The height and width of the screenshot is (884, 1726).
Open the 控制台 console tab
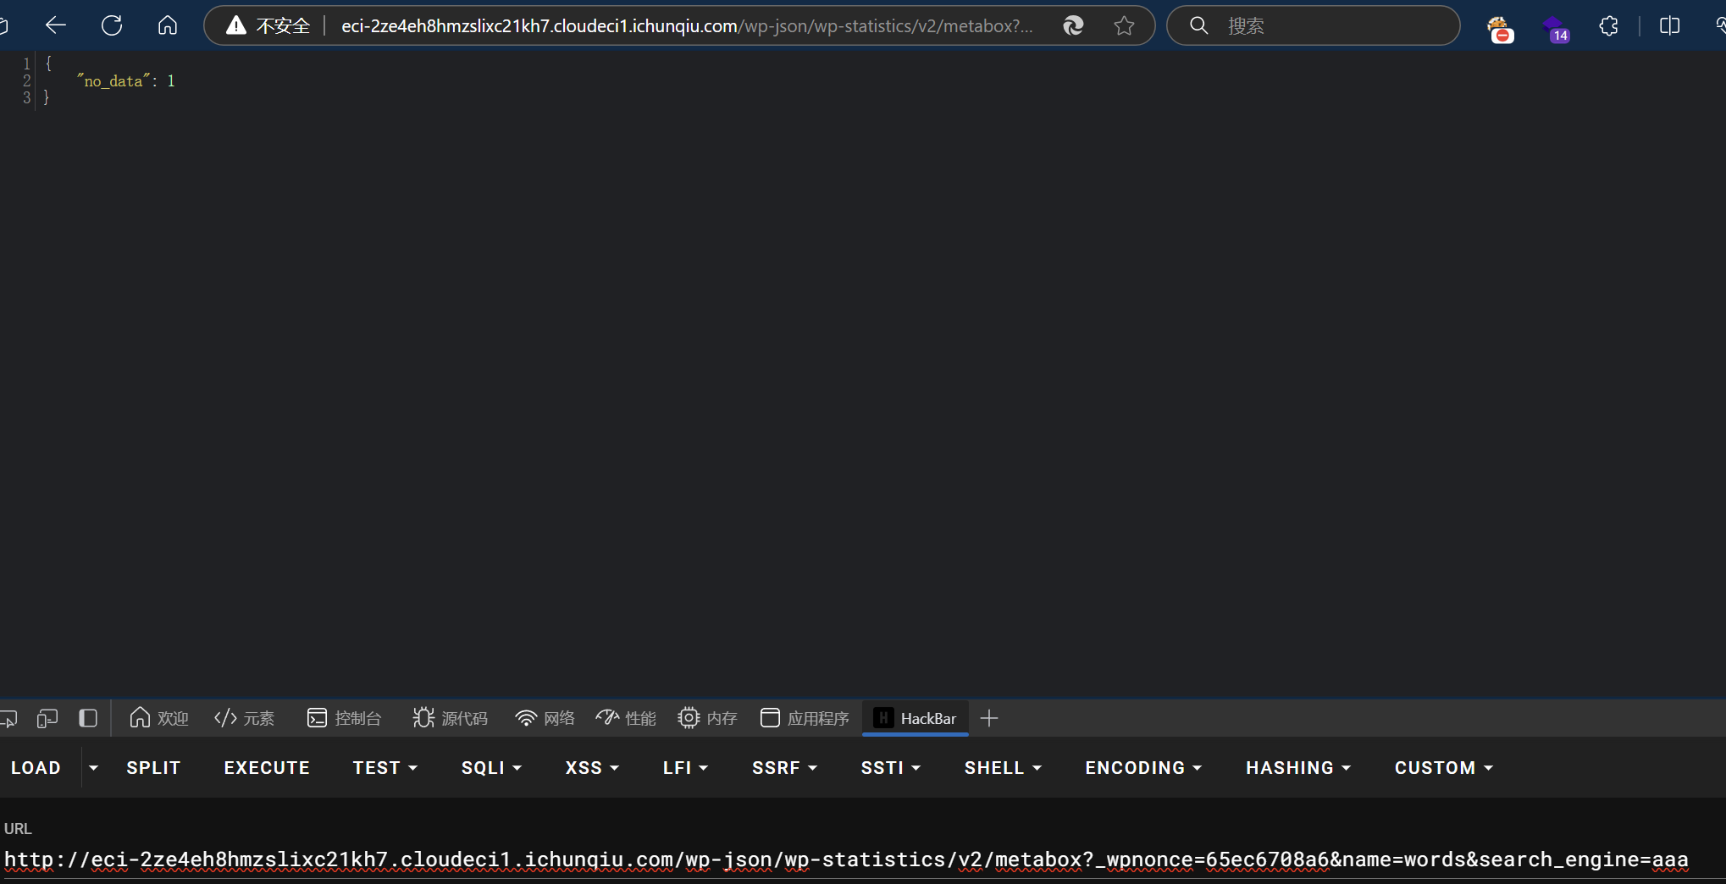click(345, 719)
